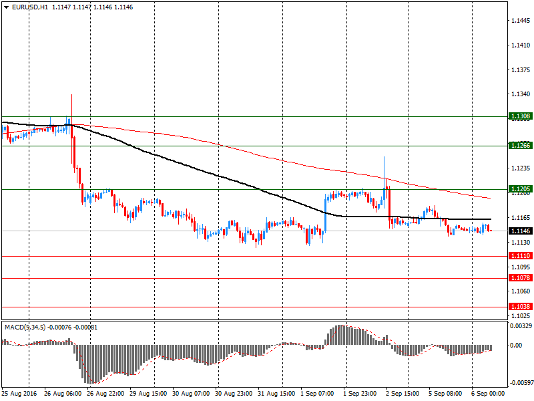
Task: Click the 1.1340 price scale value
Action: pyautogui.click(x=521, y=94)
